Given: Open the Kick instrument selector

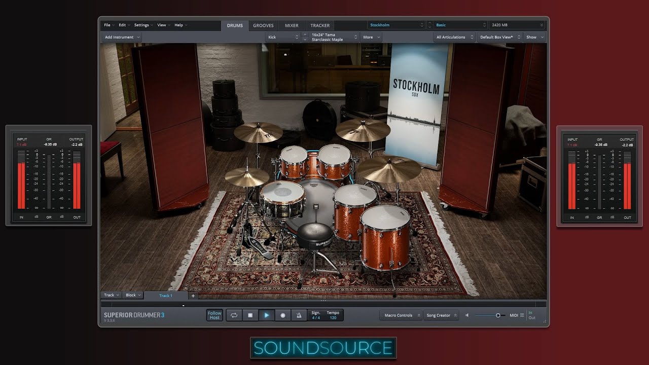Looking at the screenshot, I should point(283,37).
